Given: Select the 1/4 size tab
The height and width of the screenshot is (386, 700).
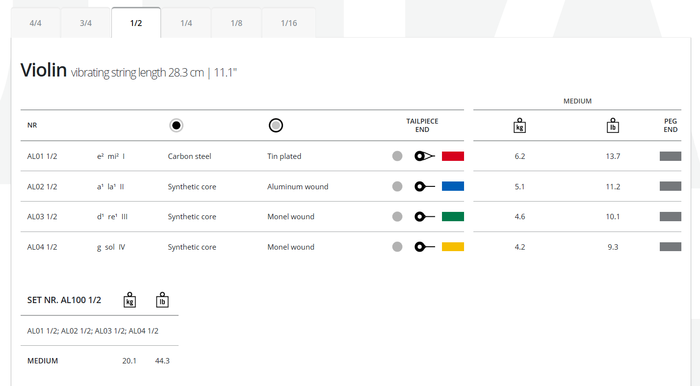Looking at the screenshot, I should (186, 23).
